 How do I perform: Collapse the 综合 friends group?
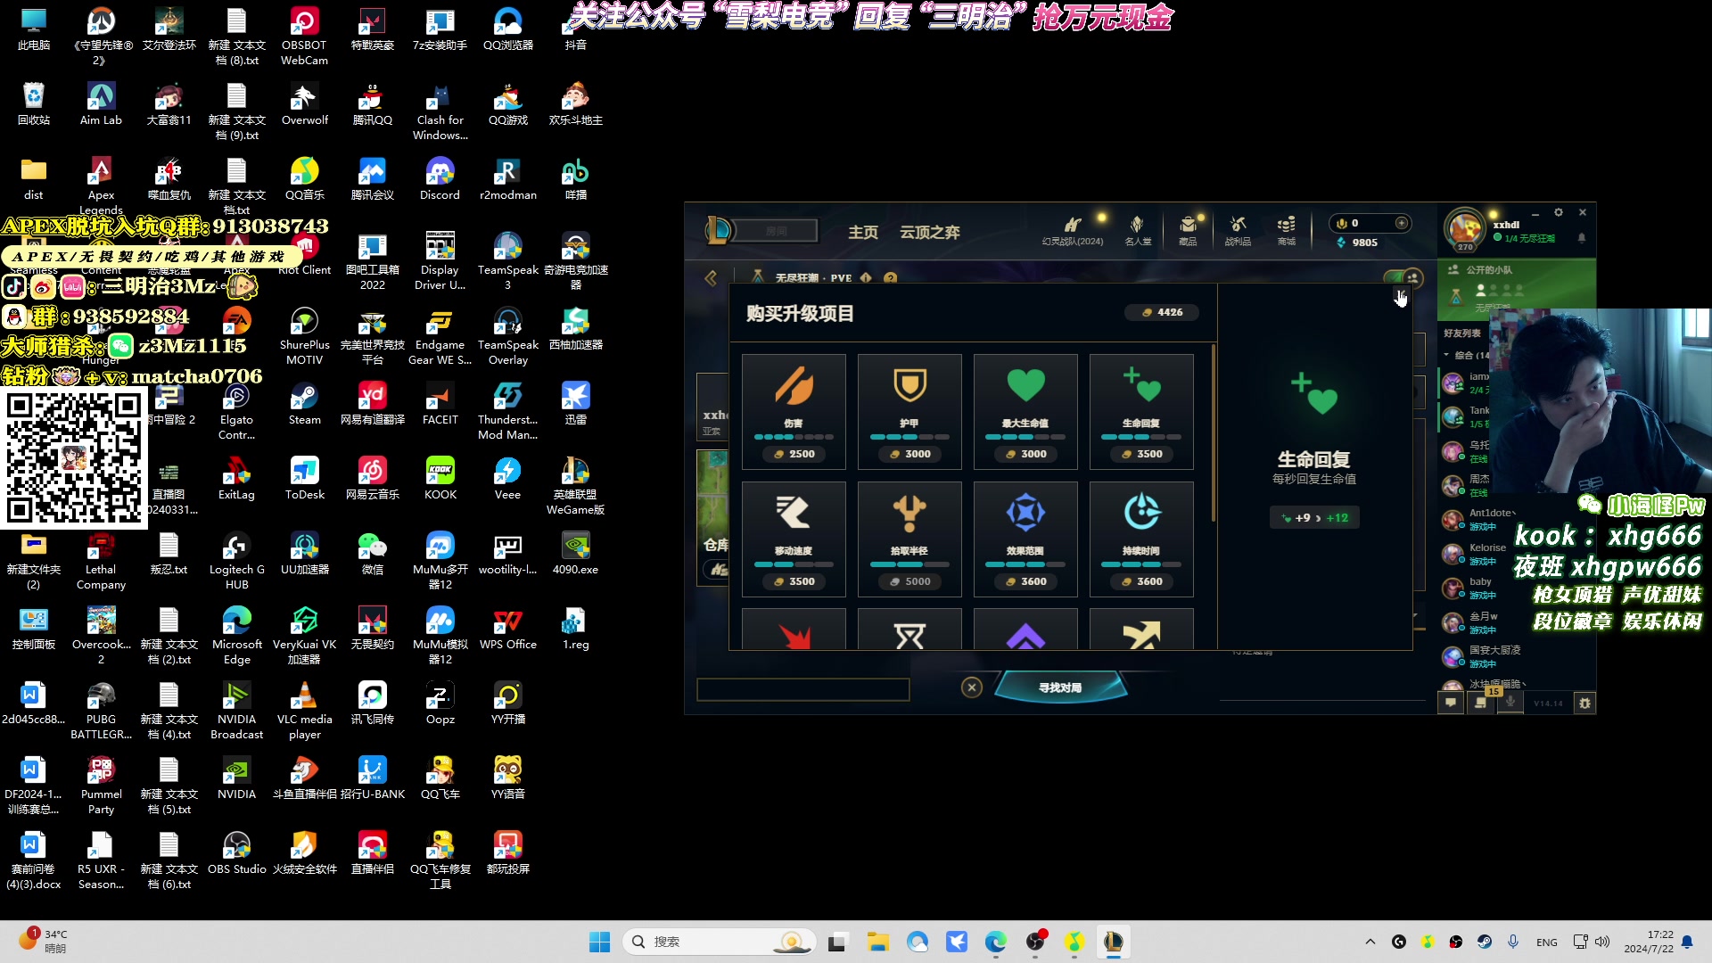[x=1446, y=355]
